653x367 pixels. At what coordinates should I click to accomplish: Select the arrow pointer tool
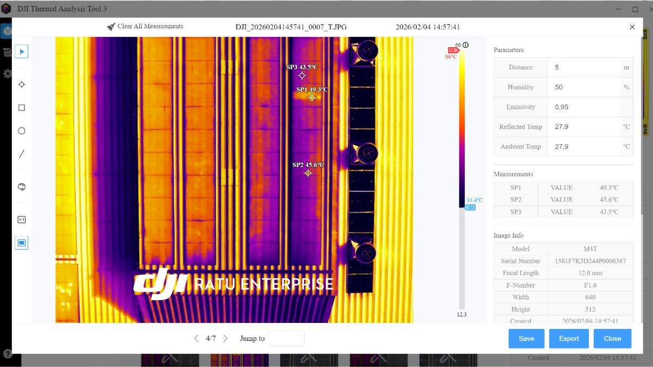point(22,52)
